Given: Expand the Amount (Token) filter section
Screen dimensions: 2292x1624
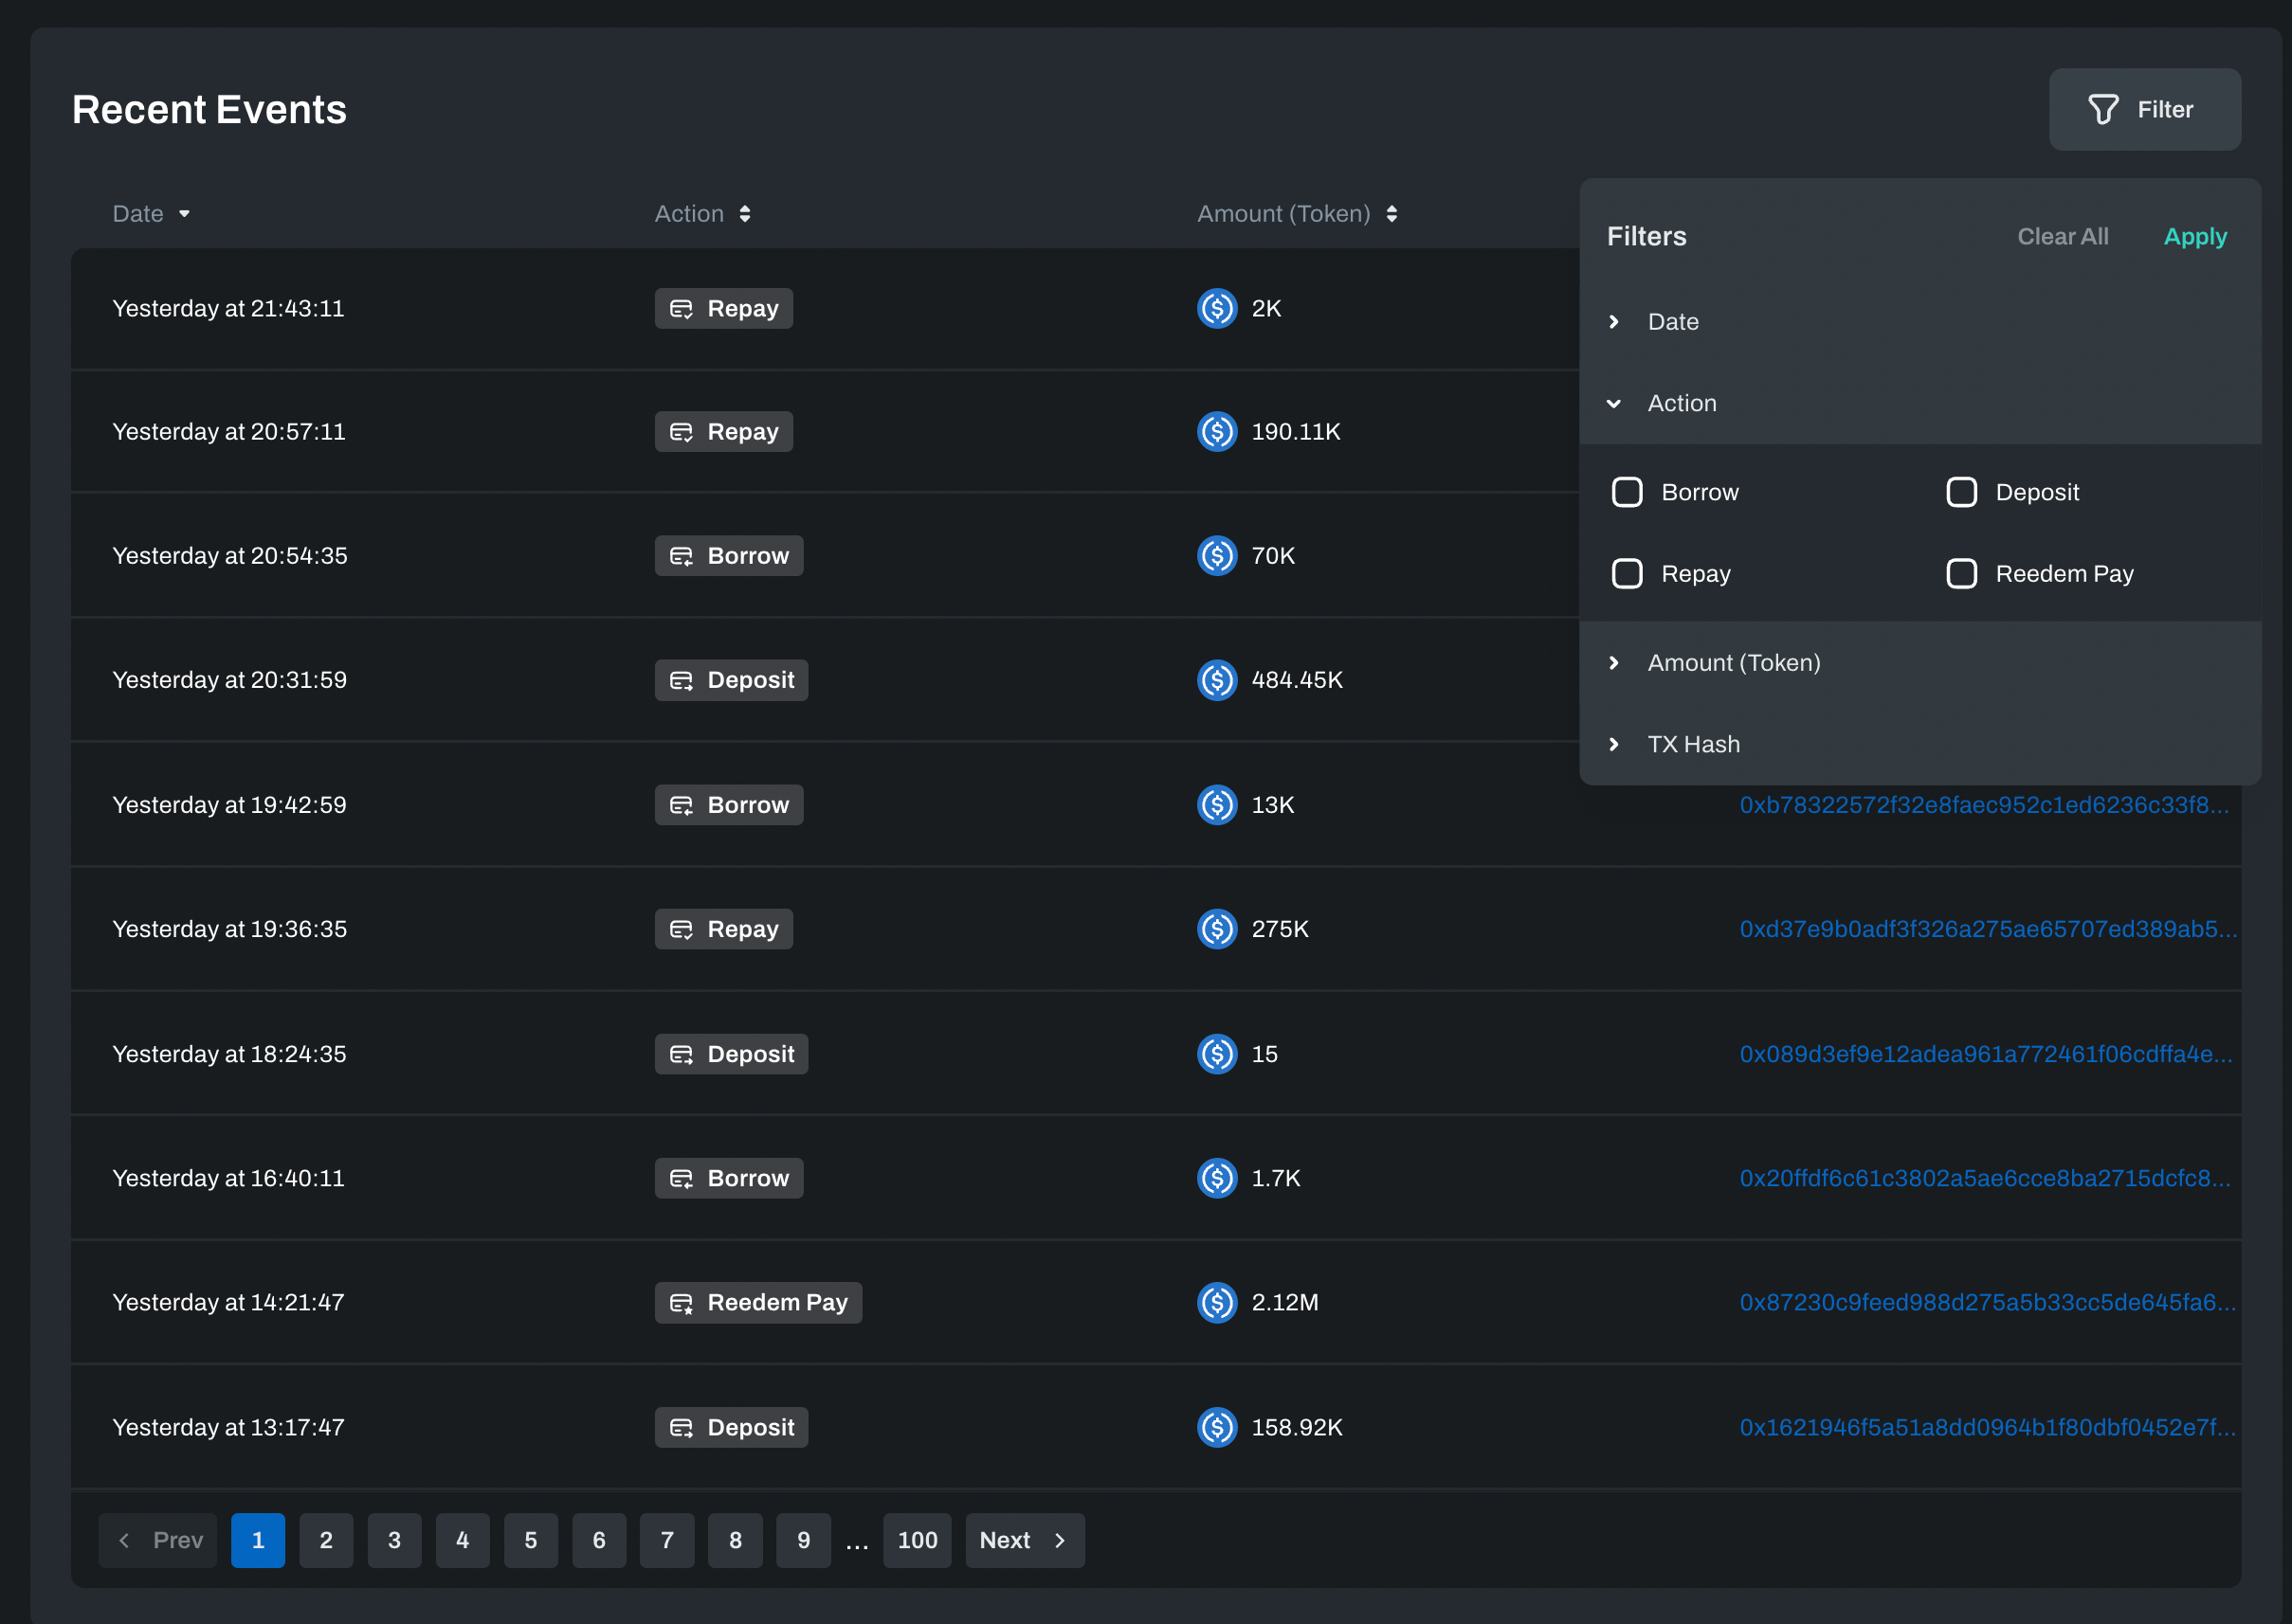Looking at the screenshot, I should click(x=1613, y=663).
